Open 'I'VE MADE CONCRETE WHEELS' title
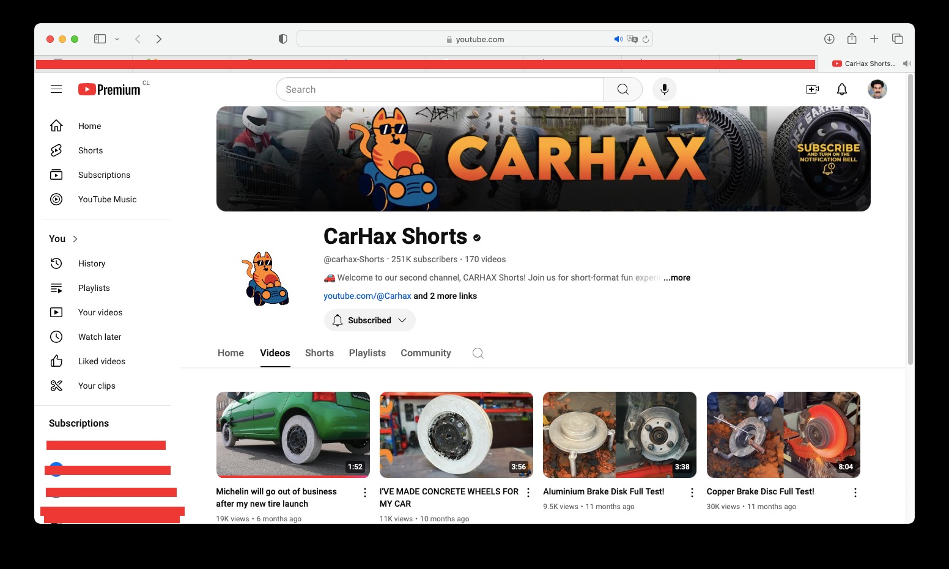The width and height of the screenshot is (949, 569). [x=449, y=497]
